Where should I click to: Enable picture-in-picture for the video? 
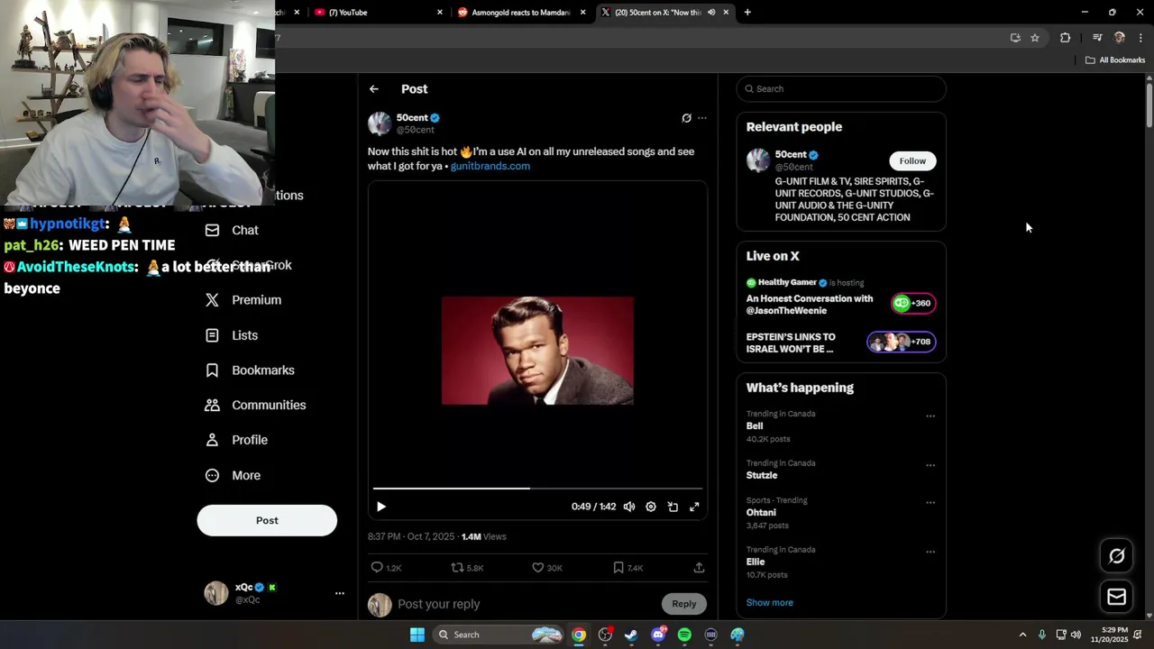tap(673, 507)
